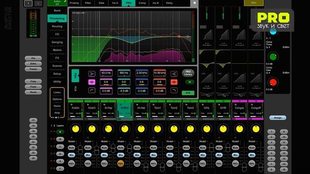The width and height of the screenshot is (310, 174).
Task: Click the -4.9 dB gain field
Action: tap(124, 91)
